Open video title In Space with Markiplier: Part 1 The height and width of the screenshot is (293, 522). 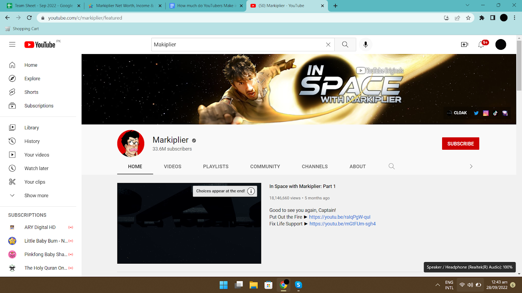click(x=302, y=186)
